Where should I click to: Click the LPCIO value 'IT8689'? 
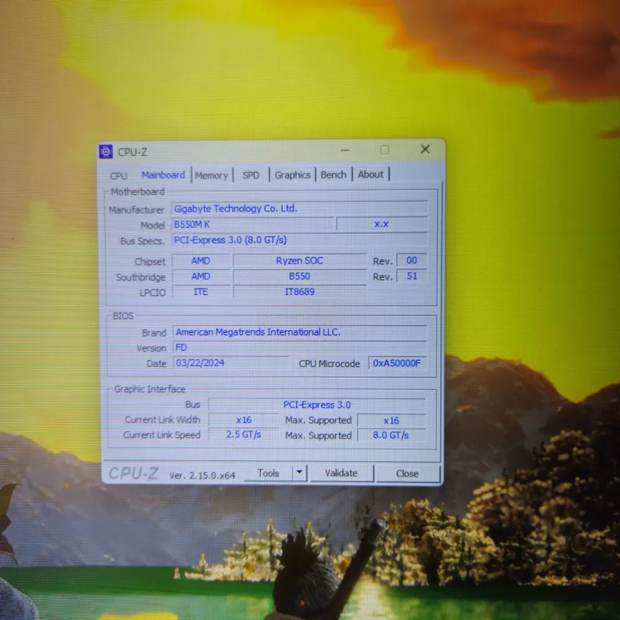[299, 292]
